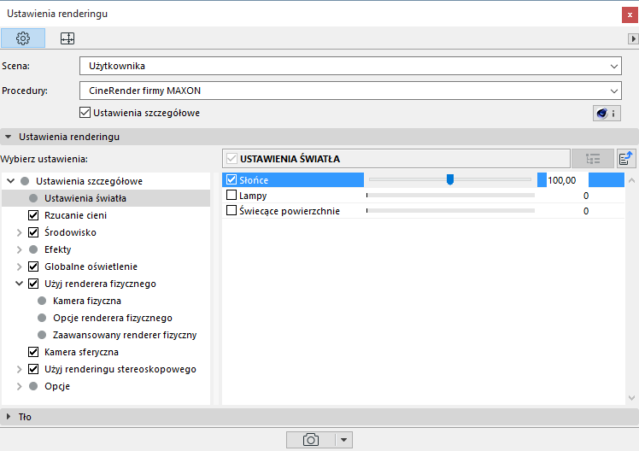Click the Lampy row label
The width and height of the screenshot is (639, 451).
253,196
